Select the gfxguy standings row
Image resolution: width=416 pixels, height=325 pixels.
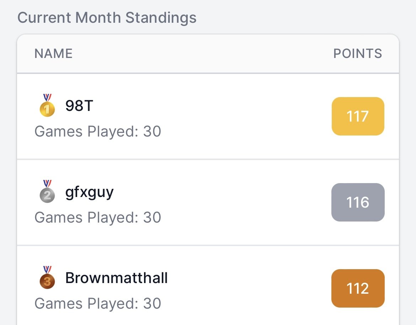[x=208, y=202]
